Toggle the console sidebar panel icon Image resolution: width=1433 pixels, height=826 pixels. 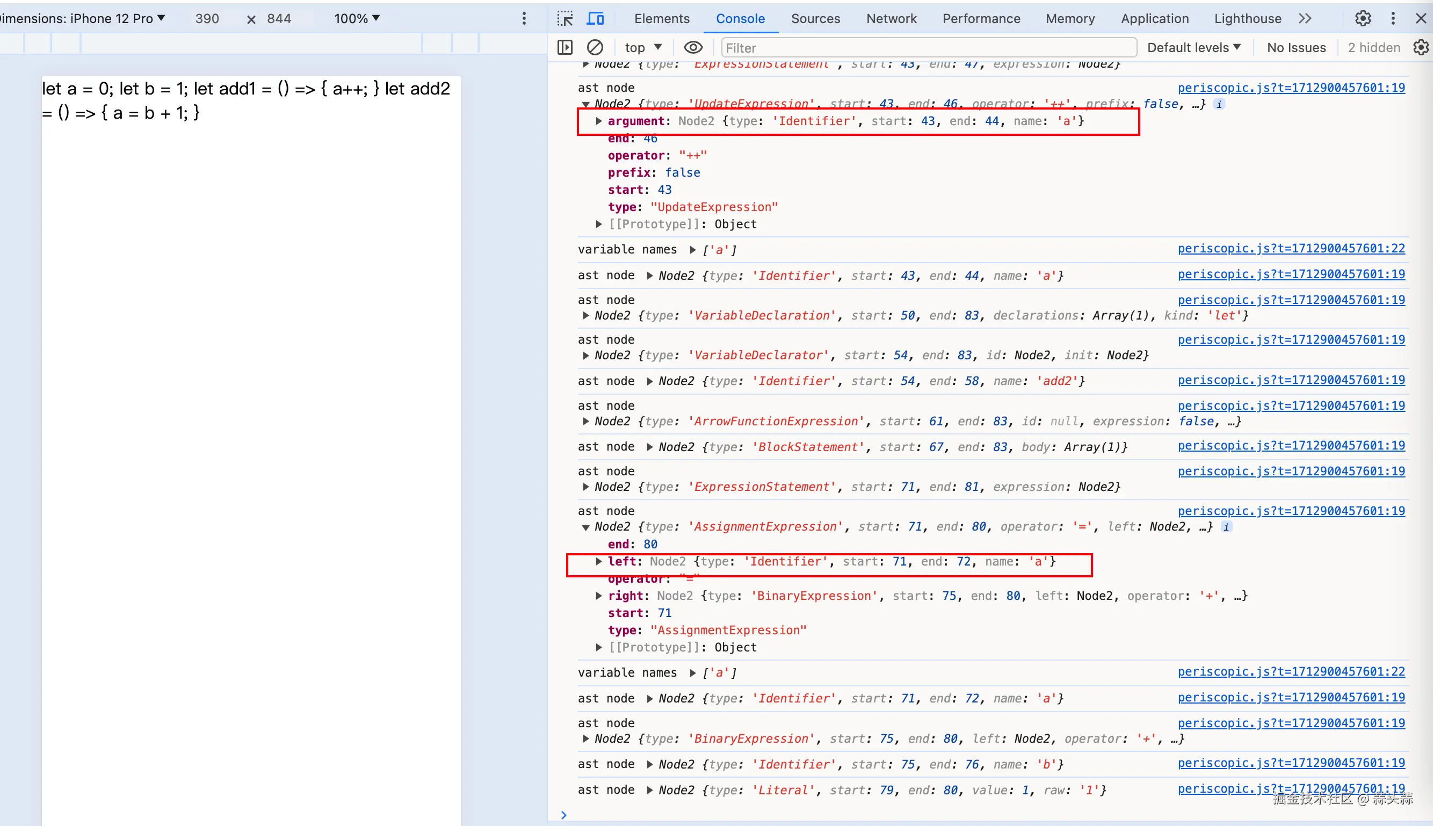[564, 48]
